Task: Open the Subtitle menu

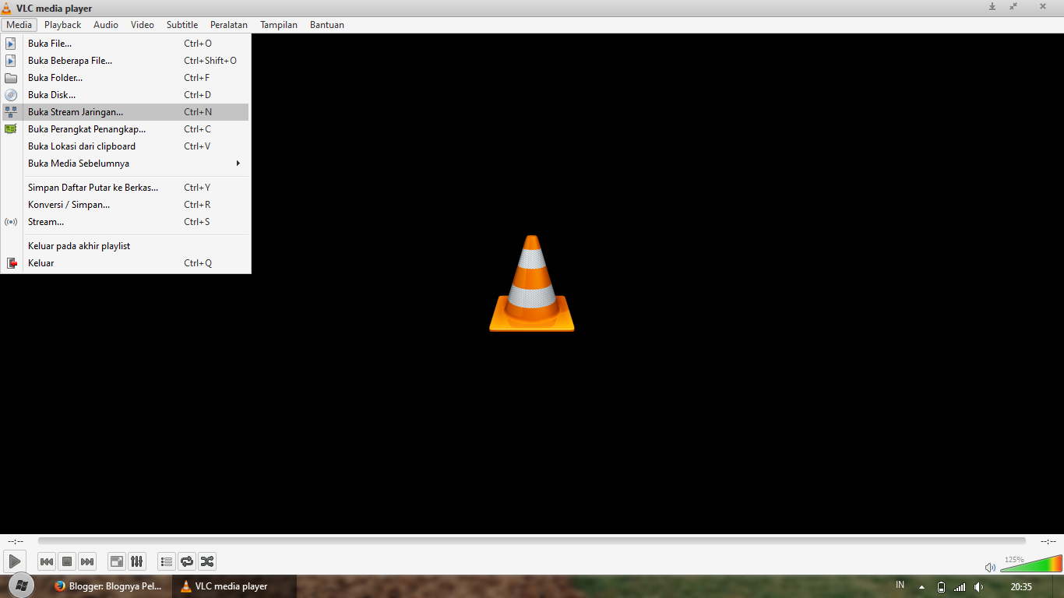Action: pyautogui.click(x=181, y=24)
